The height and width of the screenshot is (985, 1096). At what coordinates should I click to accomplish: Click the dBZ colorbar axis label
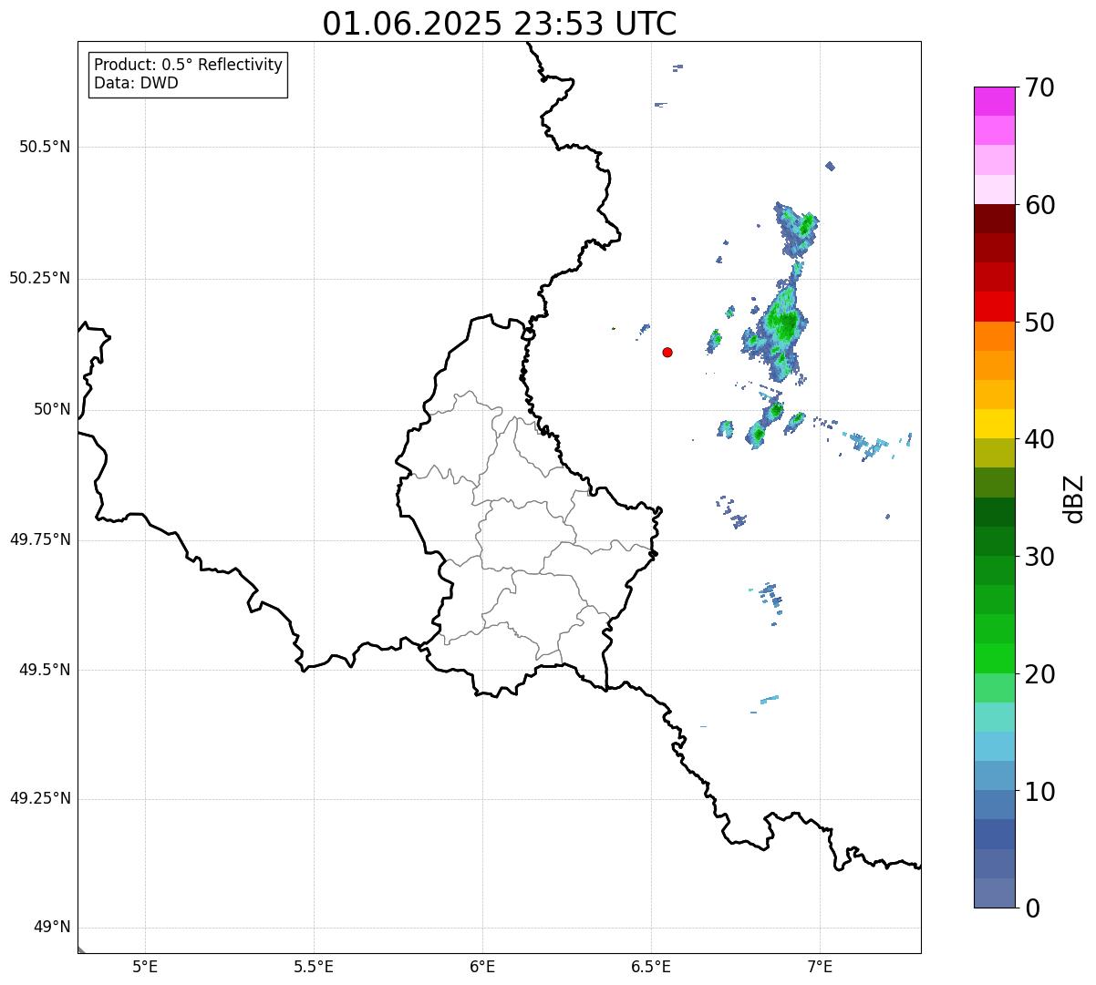(1074, 498)
